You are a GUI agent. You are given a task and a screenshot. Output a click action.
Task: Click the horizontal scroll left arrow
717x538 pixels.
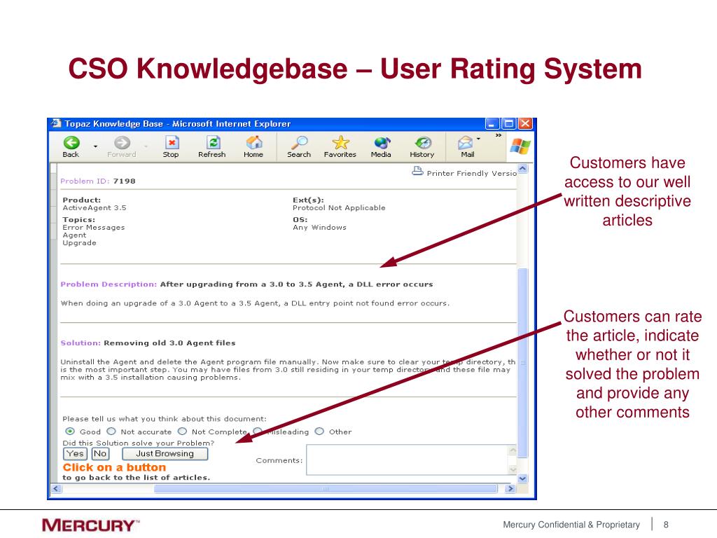pos(56,488)
